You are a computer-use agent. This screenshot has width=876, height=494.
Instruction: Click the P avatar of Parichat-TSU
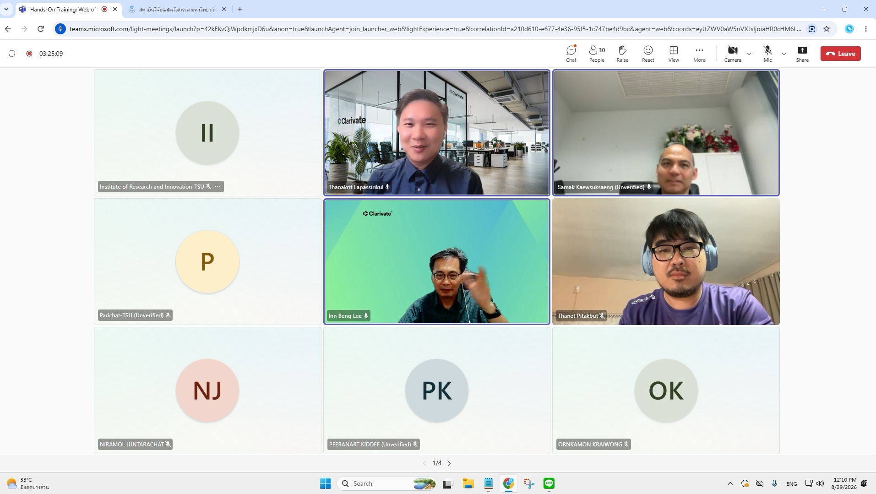[207, 261]
